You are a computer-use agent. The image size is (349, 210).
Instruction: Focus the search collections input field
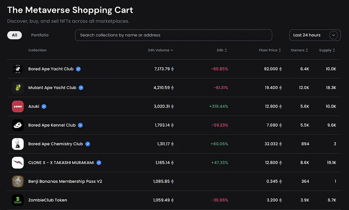pos(174,35)
